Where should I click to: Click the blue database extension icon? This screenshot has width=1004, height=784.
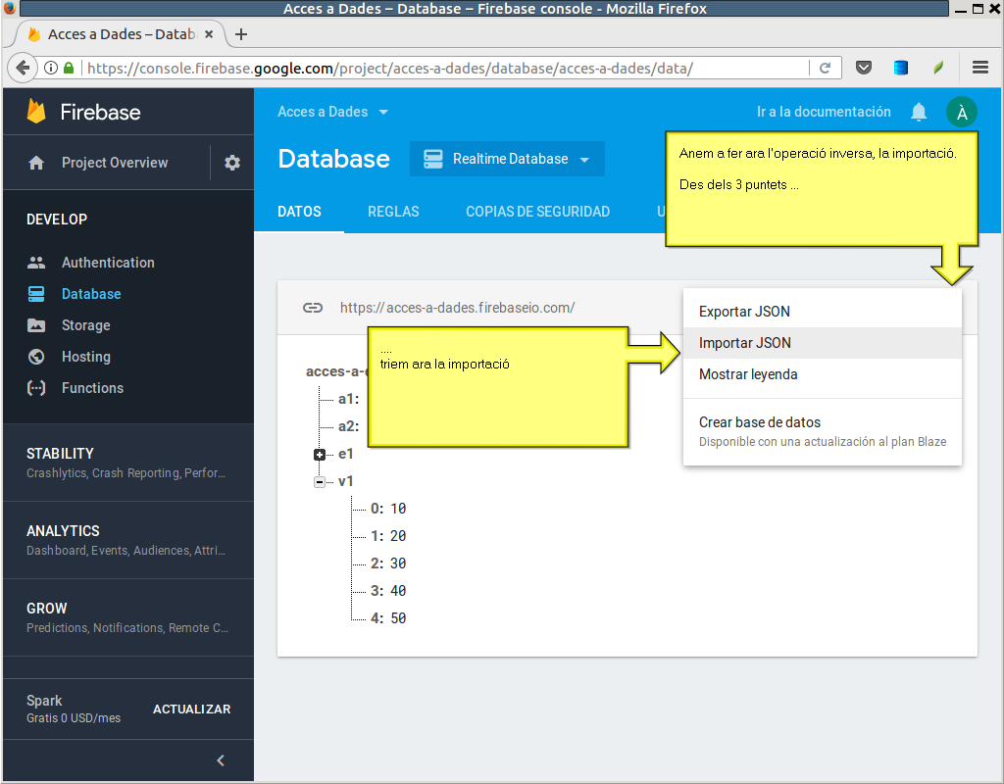click(901, 68)
